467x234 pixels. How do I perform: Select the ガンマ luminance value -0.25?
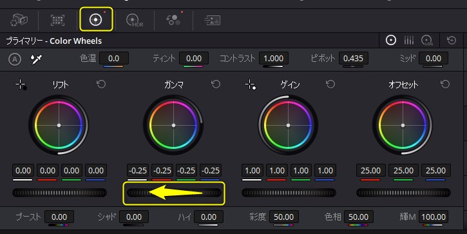click(x=138, y=171)
